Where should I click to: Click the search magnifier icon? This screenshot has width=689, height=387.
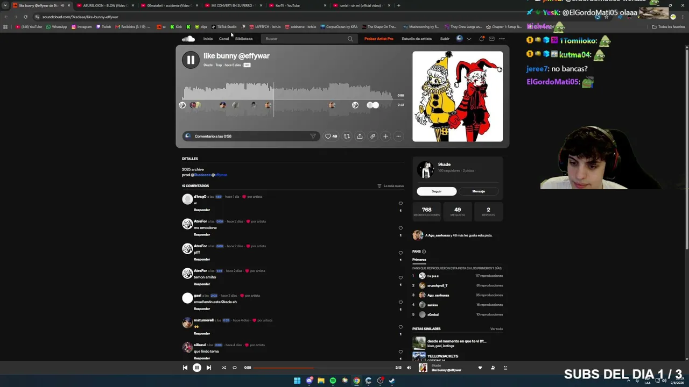[x=350, y=39]
